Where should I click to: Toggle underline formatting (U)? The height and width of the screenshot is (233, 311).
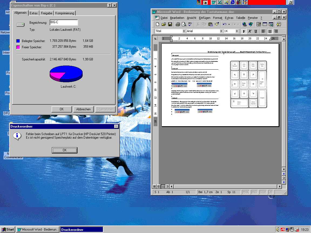point(256,31)
